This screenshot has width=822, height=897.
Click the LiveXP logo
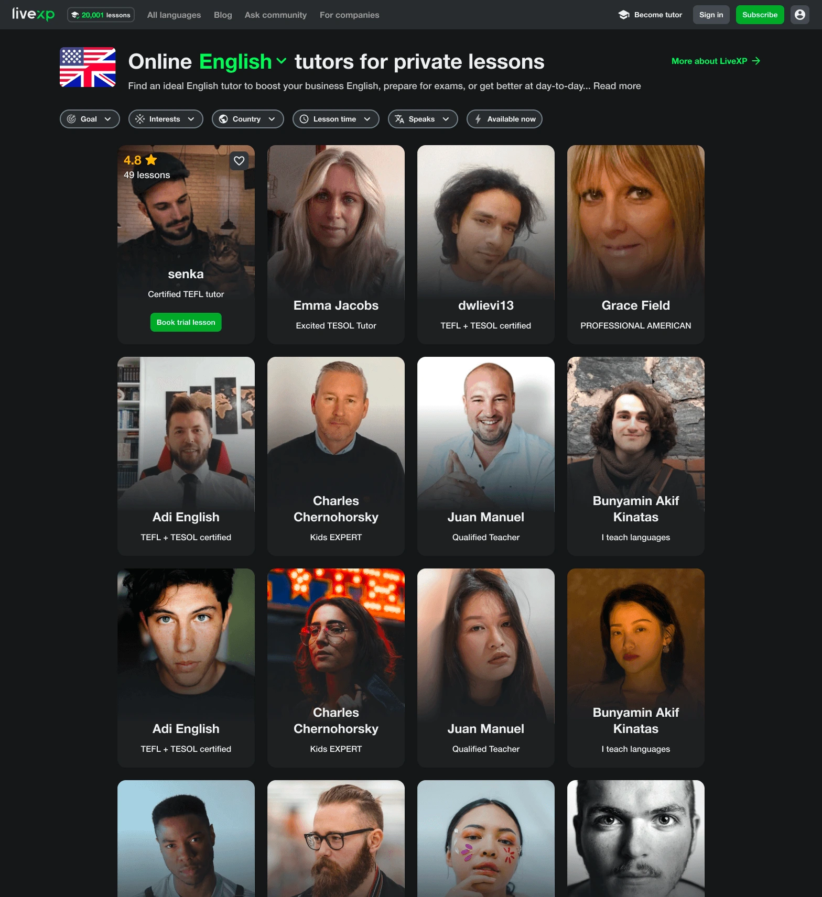pos(33,14)
